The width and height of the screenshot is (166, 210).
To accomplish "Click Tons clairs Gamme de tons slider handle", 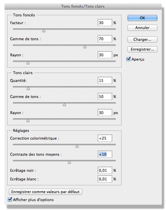I will 64,105.
